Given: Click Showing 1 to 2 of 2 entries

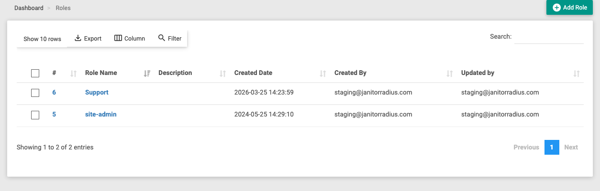Looking at the screenshot, I should pyautogui.click(x=55, y=147).
